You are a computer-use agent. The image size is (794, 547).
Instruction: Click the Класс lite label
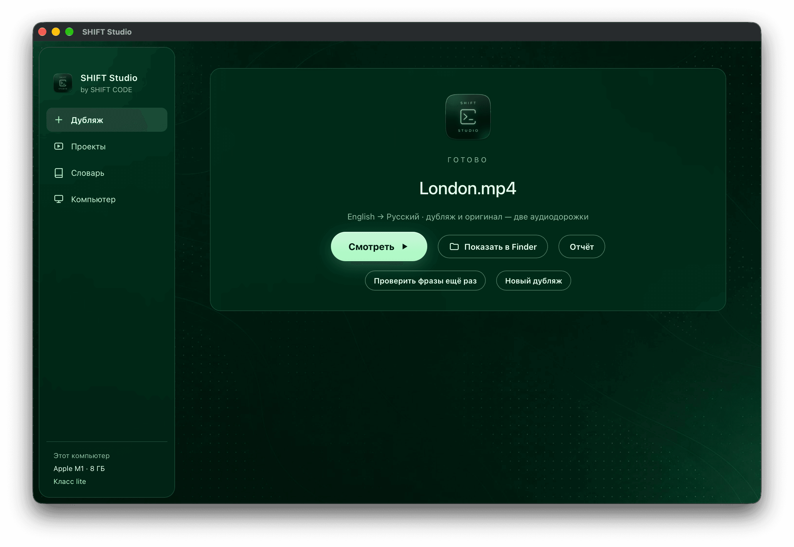[70, 482]
